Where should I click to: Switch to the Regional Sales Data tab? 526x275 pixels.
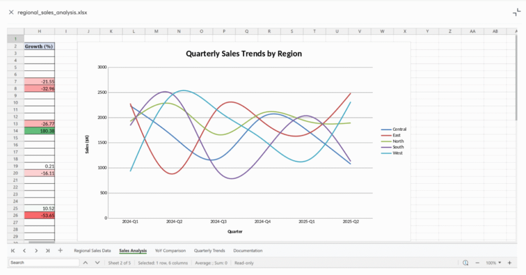(x=92, y=251)
